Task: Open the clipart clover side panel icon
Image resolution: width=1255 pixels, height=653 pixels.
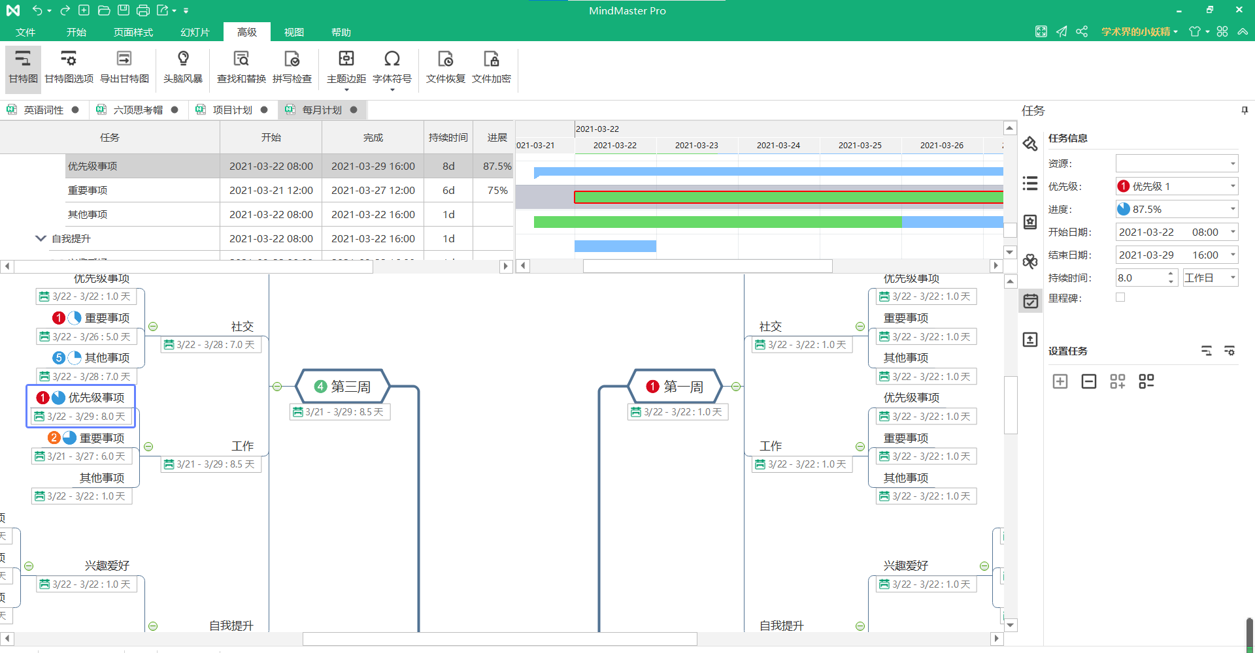Action: click(1030, 261)
